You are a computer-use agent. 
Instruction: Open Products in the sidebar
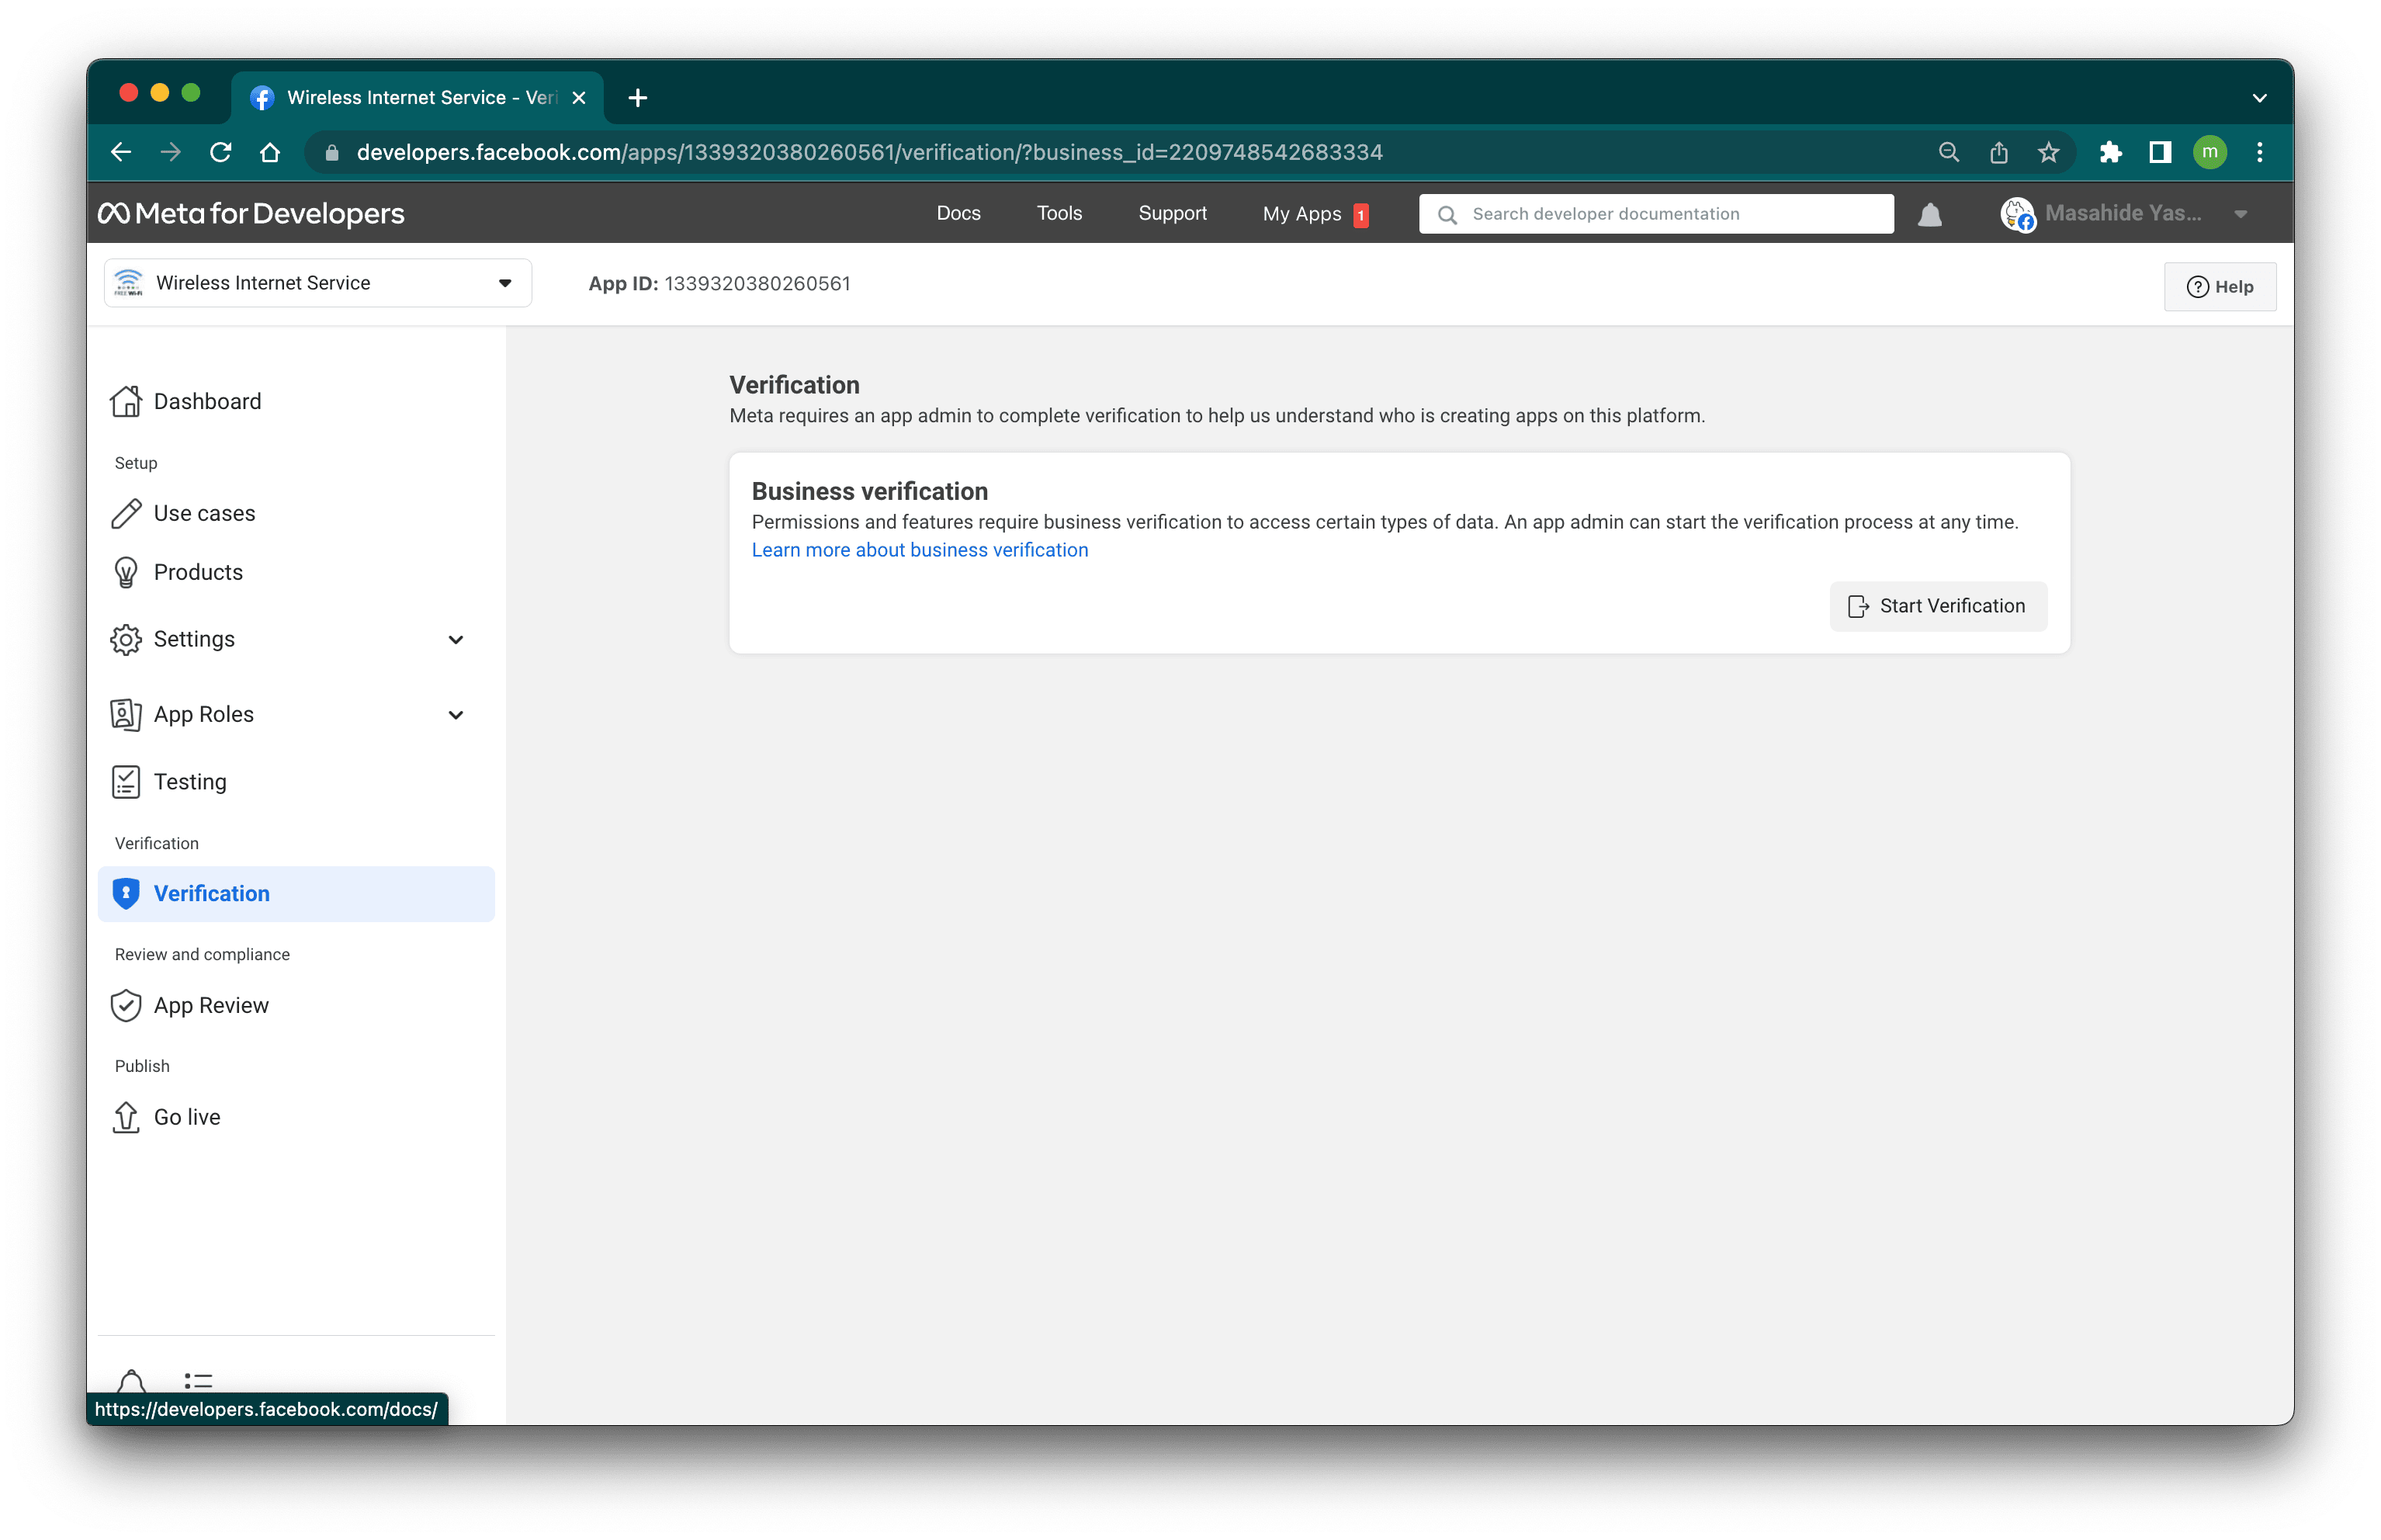(x=296, y=572)
